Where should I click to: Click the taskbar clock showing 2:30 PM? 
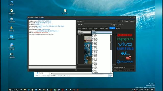tap(147, 90)
